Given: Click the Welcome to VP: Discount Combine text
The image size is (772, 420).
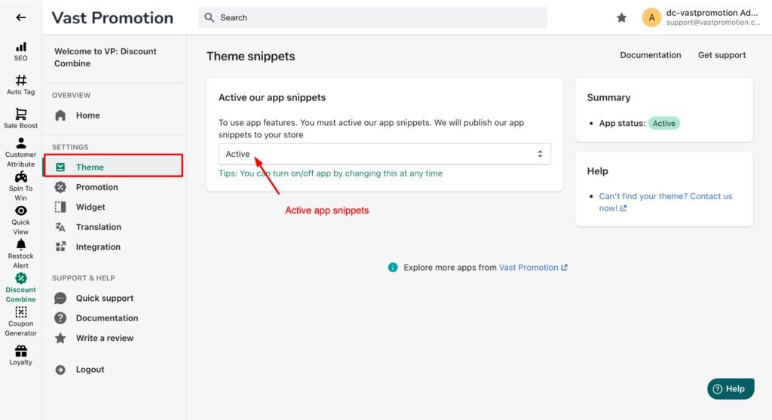Looking at the screenshot, I should (x=106, y=57).
